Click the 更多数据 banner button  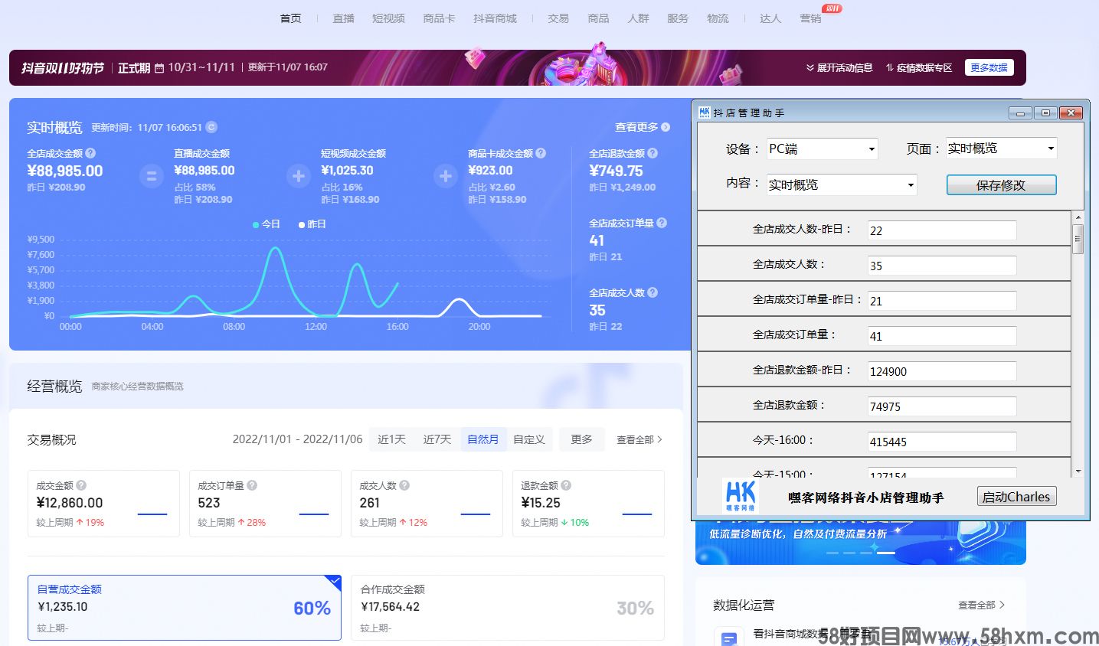click(989, 67)
